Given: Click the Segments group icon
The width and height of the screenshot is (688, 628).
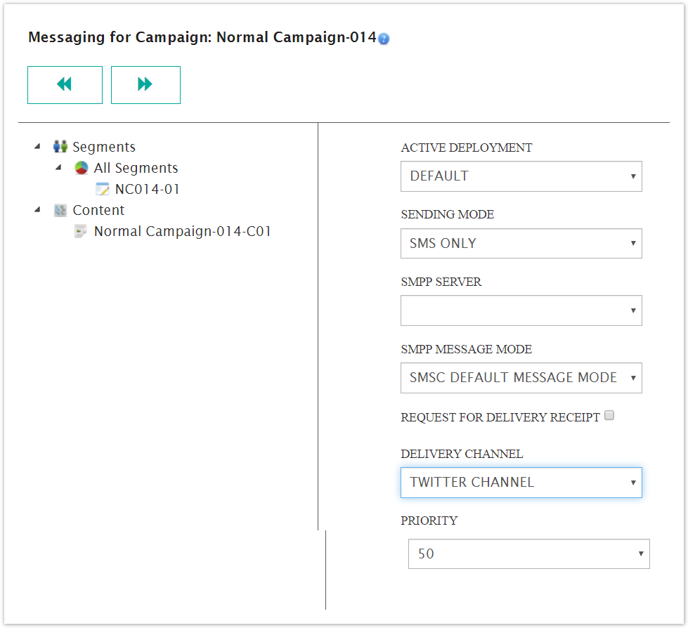Looking at the screenshot, I should tap(60, 146).
